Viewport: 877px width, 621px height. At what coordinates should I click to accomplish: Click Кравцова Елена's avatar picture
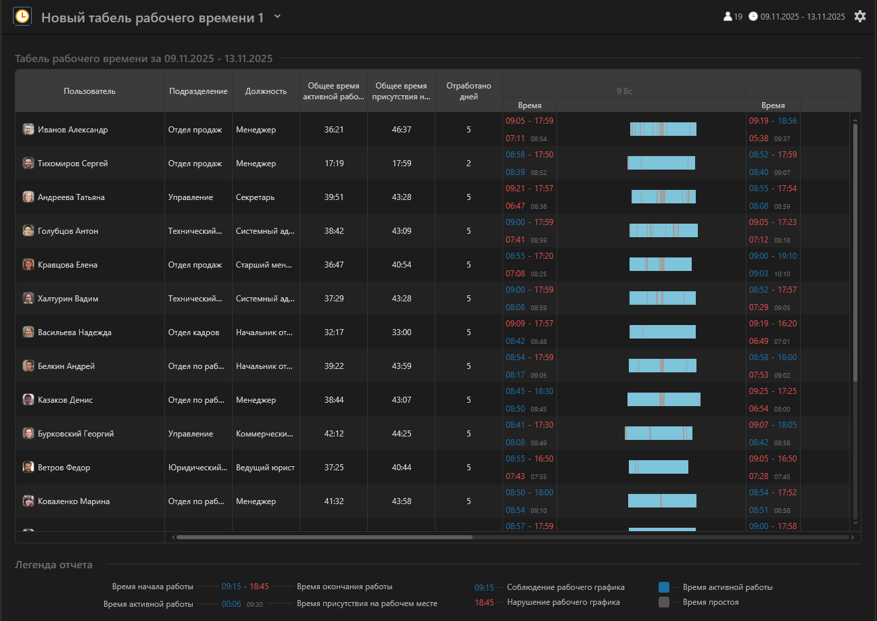click(28, 265)
